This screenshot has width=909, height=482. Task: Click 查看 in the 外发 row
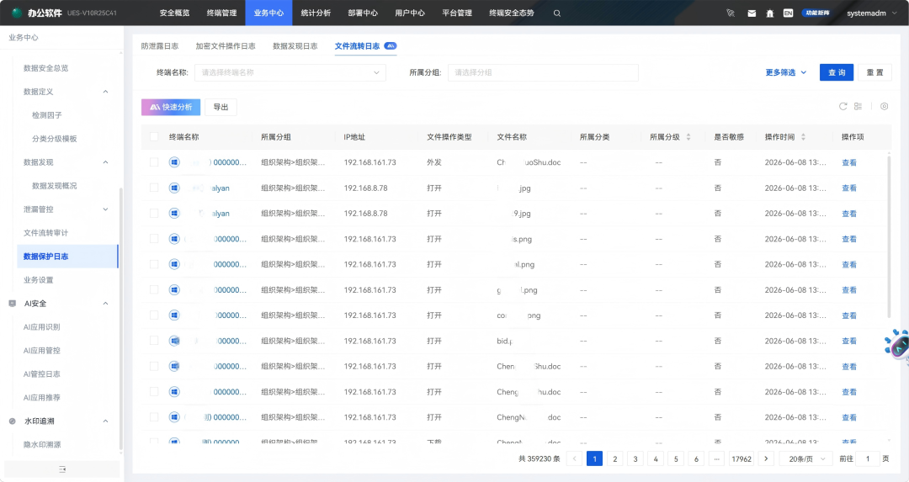point(848,163)
